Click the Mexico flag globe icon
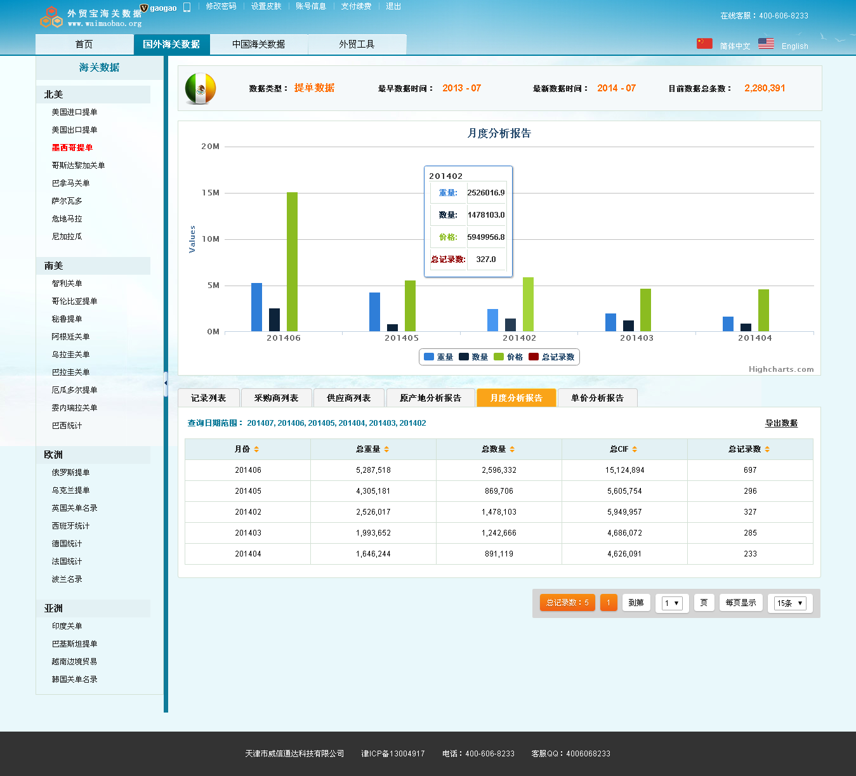 (201, 89)
